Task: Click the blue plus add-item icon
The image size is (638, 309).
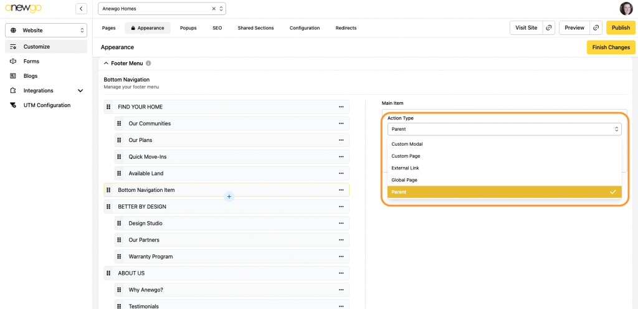Action: point(229,197)
